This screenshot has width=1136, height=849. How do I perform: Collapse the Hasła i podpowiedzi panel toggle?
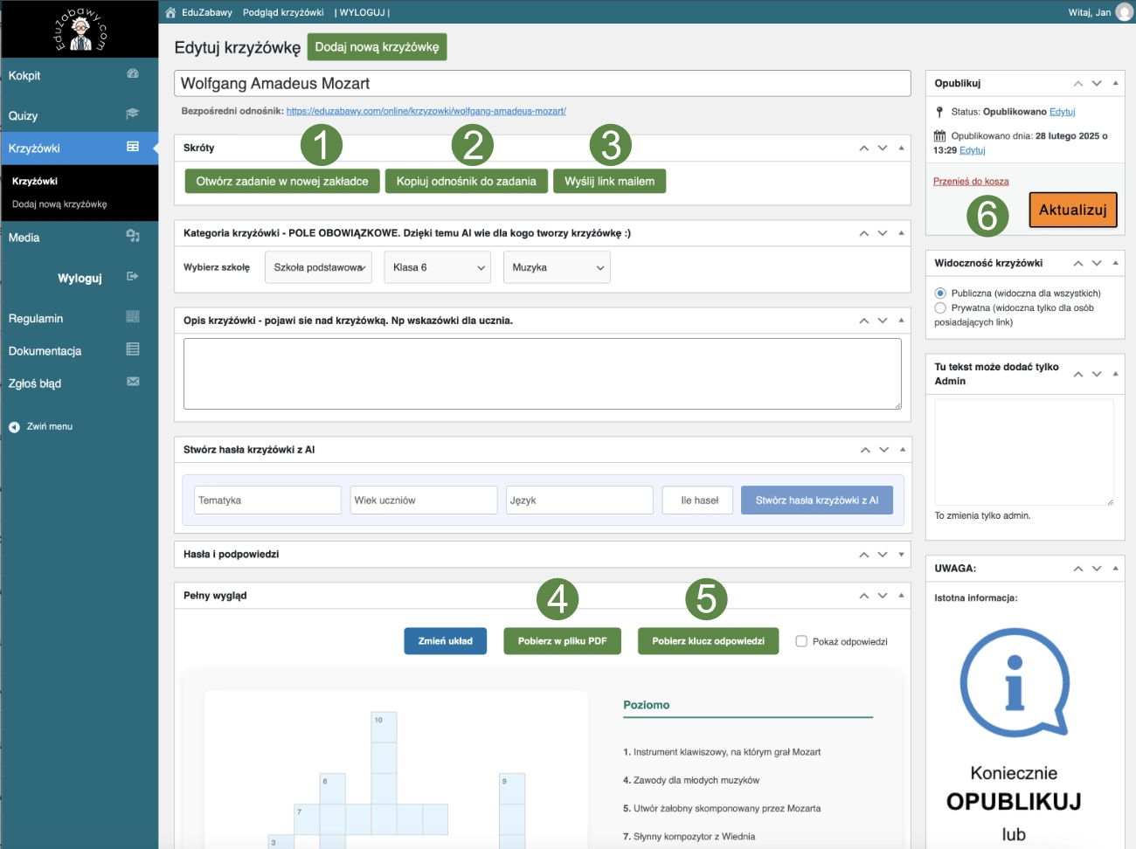[901, 555]
